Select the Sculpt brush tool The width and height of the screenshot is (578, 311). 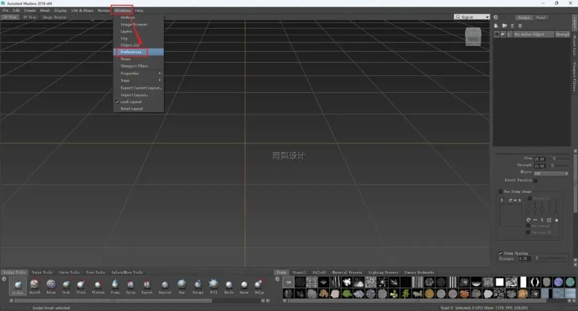click(18, 286)
